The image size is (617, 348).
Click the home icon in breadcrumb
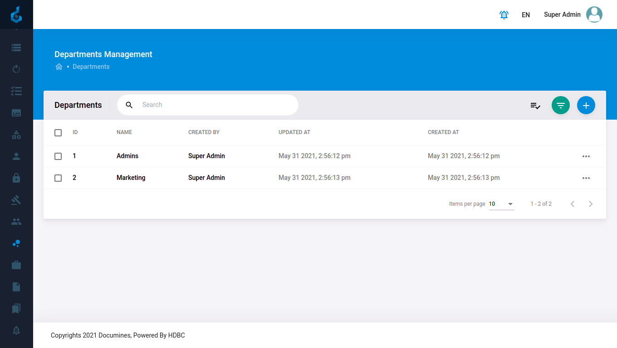click(59, 67)
